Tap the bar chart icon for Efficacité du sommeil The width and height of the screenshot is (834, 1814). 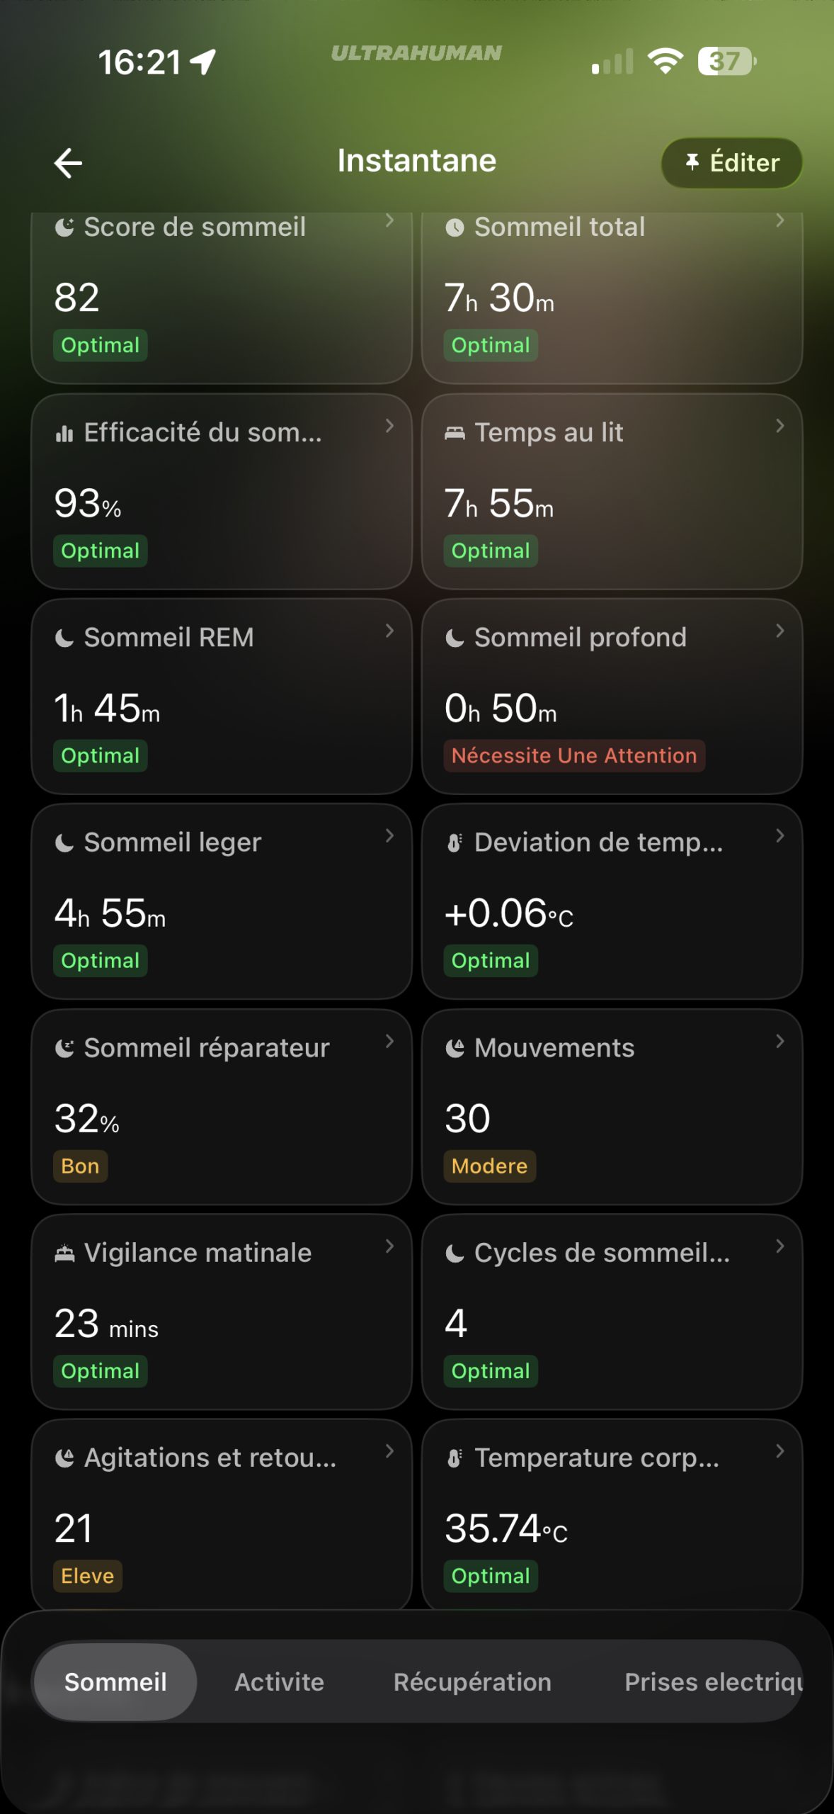point(64,433)
